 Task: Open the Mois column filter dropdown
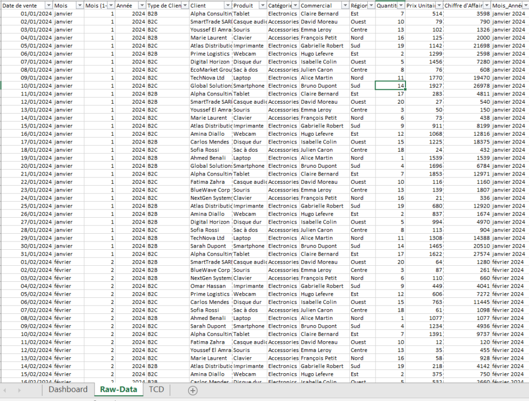[80, 6]
